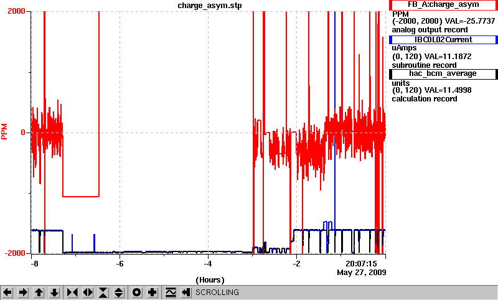Click the 20:07:15 timestamp
Viewport: 498px width, 300px height.
point(361,264)
